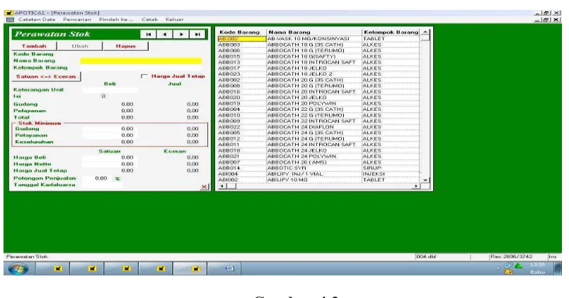Switch to fourth taskbar FoxPro window
Viewport: 569px width, 298px height.
(161, 268)
